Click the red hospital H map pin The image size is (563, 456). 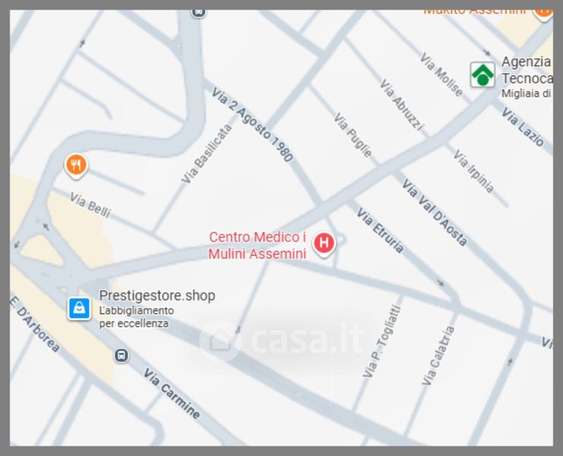click(x=324, y=244)
